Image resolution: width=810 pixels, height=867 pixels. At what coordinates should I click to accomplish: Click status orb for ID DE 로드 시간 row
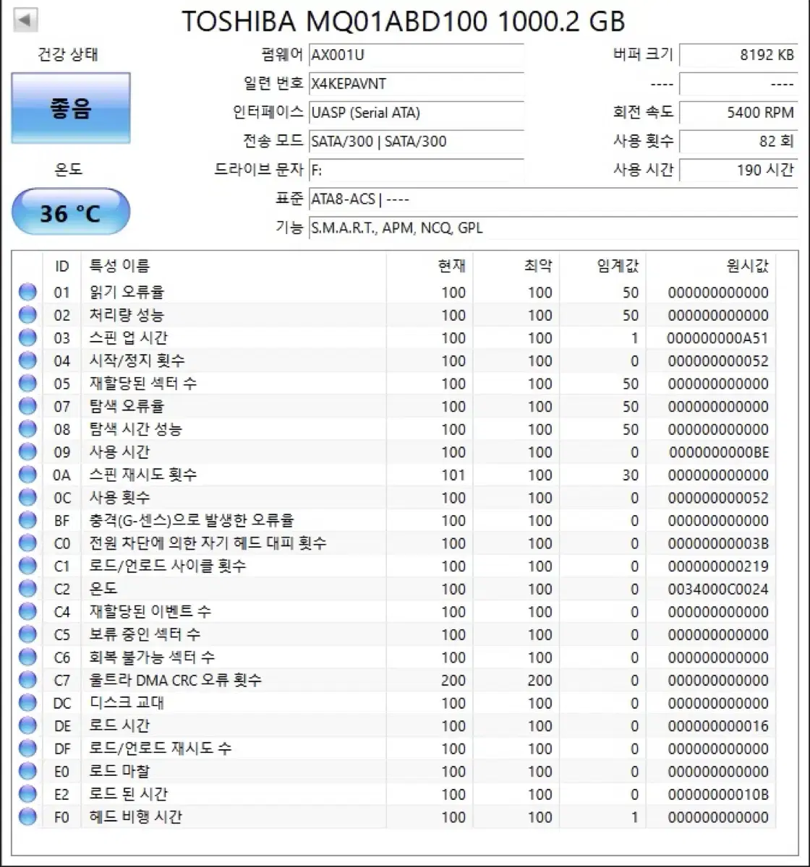click(27, 726)
